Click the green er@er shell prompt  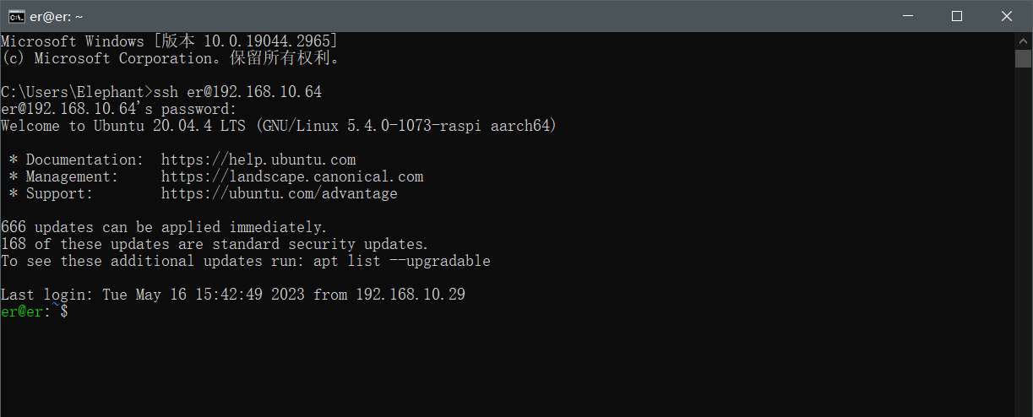tap(25, 311)
